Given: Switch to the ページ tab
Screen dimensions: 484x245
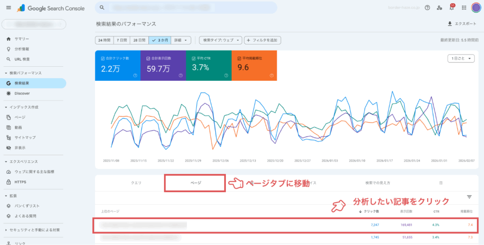Looking at the screenshot, I should 195,183.
